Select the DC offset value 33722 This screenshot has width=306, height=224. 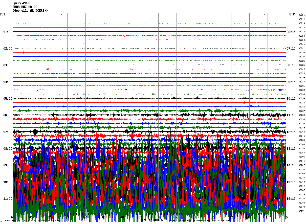click(301, 53)
